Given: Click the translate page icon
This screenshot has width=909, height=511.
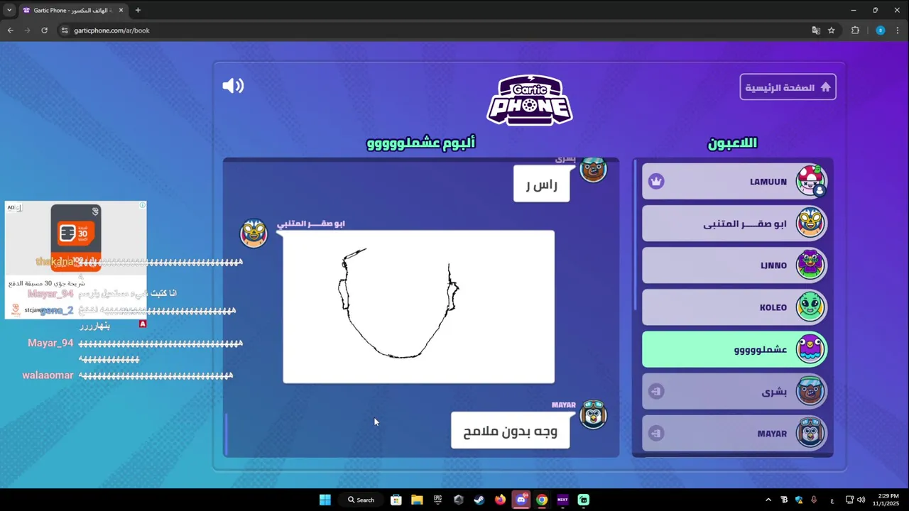Looking at the screenshot, I should click(816, 31).
